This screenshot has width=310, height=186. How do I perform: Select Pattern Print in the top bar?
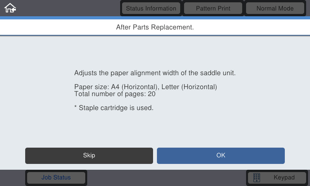213,8
